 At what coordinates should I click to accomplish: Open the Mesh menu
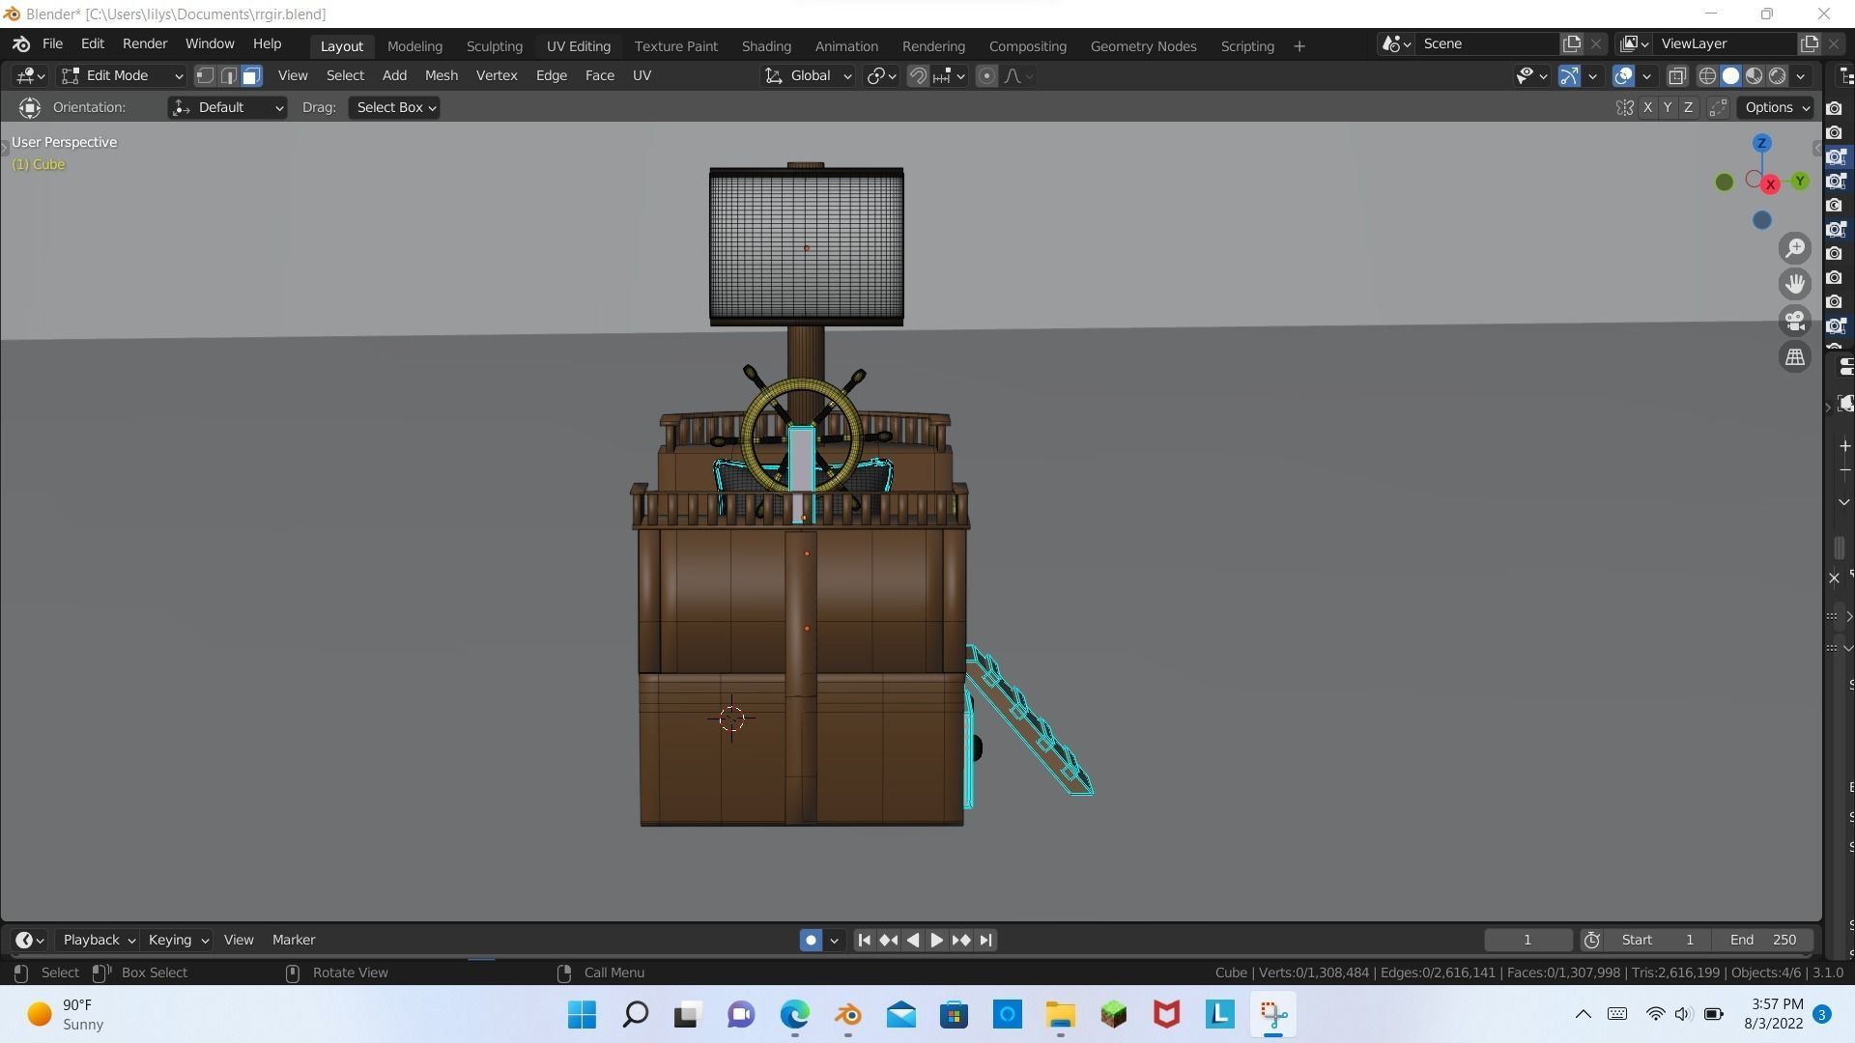coord(441,75)
